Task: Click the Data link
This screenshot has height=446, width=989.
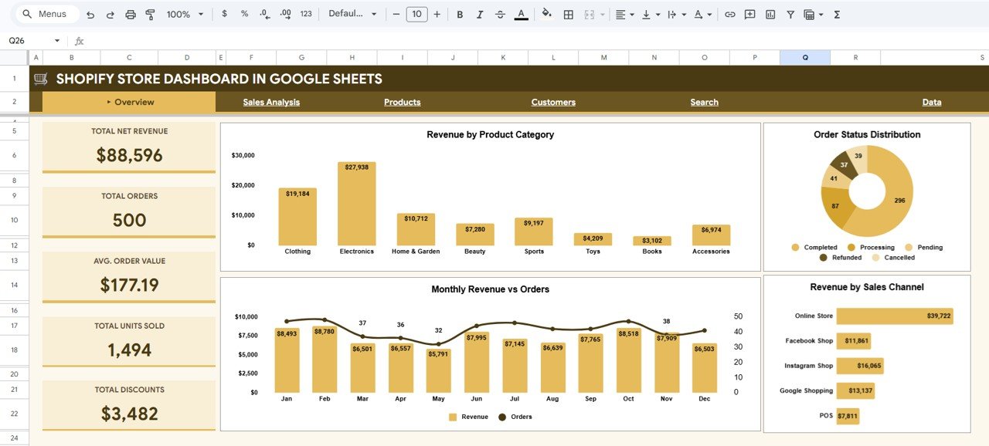Action: coord(931,101)
